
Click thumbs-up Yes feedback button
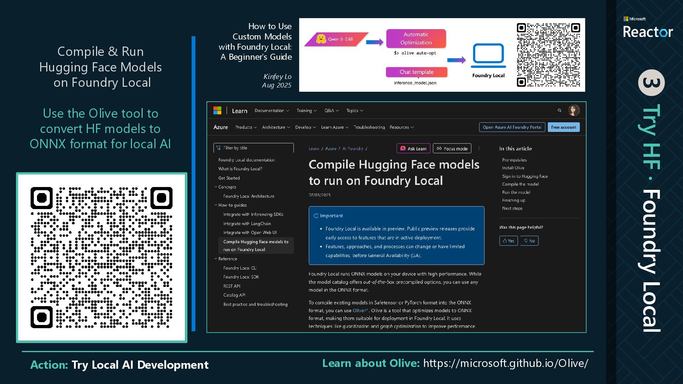508,241
